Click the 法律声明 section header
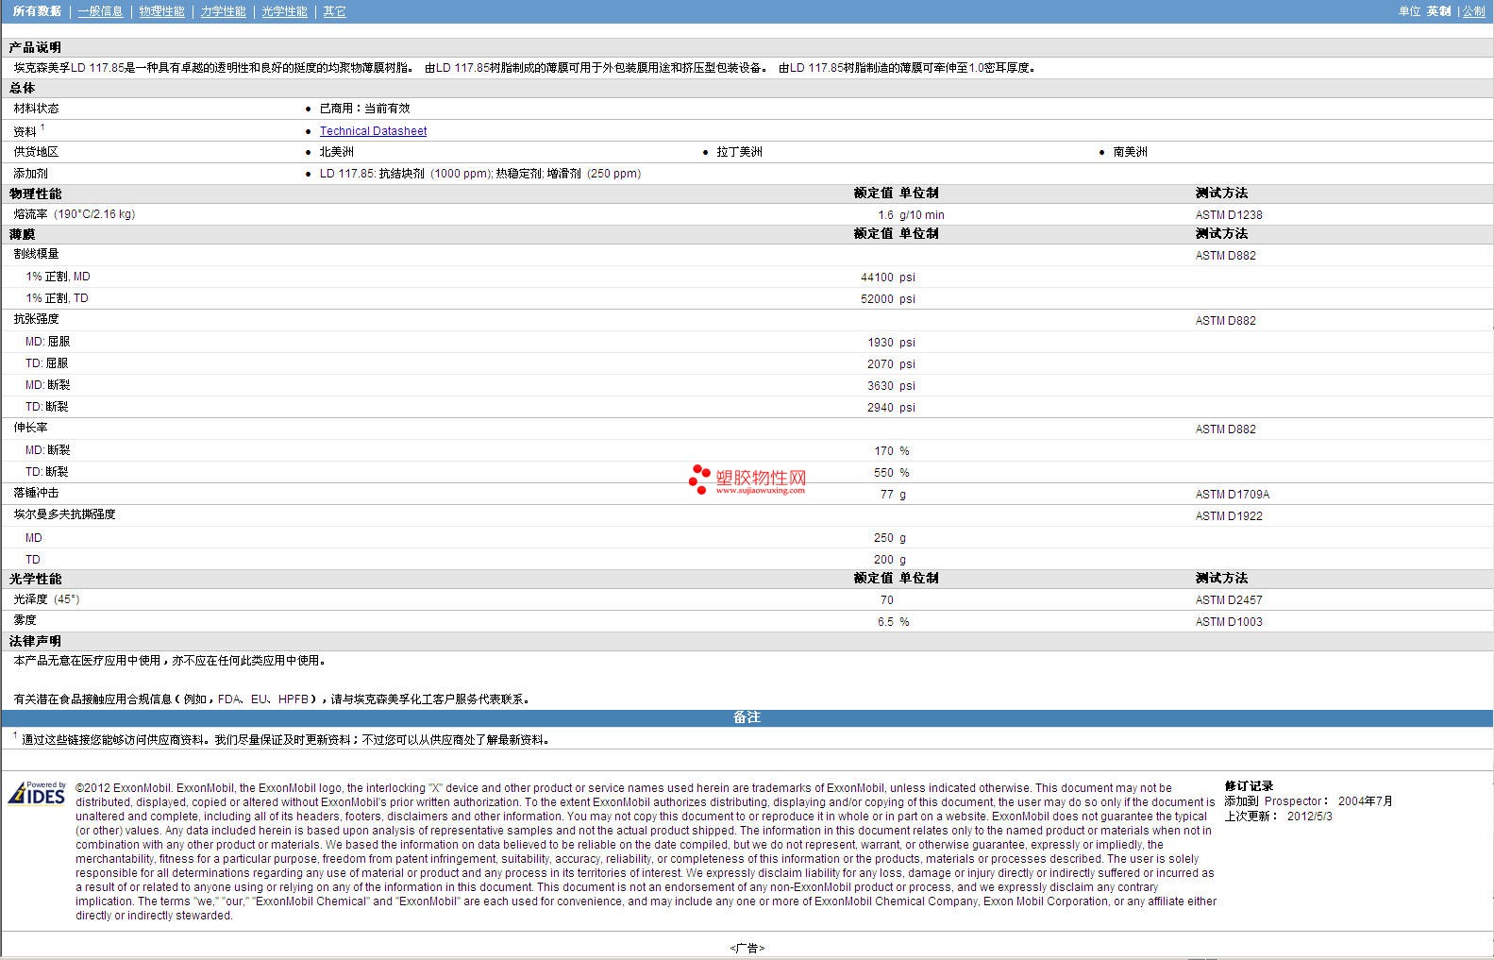The width and height of the screenshot is (1494, 960). pos(35,641)
